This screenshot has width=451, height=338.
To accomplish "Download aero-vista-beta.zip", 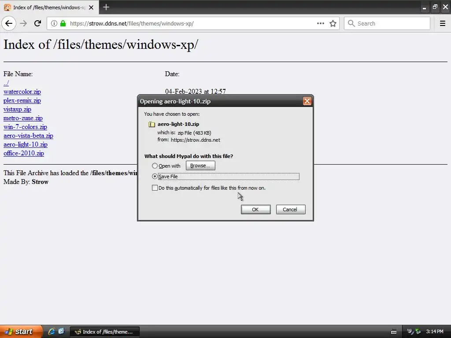I will (28, 136).
